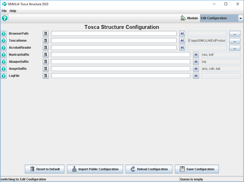The width and height of the screenshot is (244, 182).
Task: Open help for ToscaHome setting
Action: (4, 41)
